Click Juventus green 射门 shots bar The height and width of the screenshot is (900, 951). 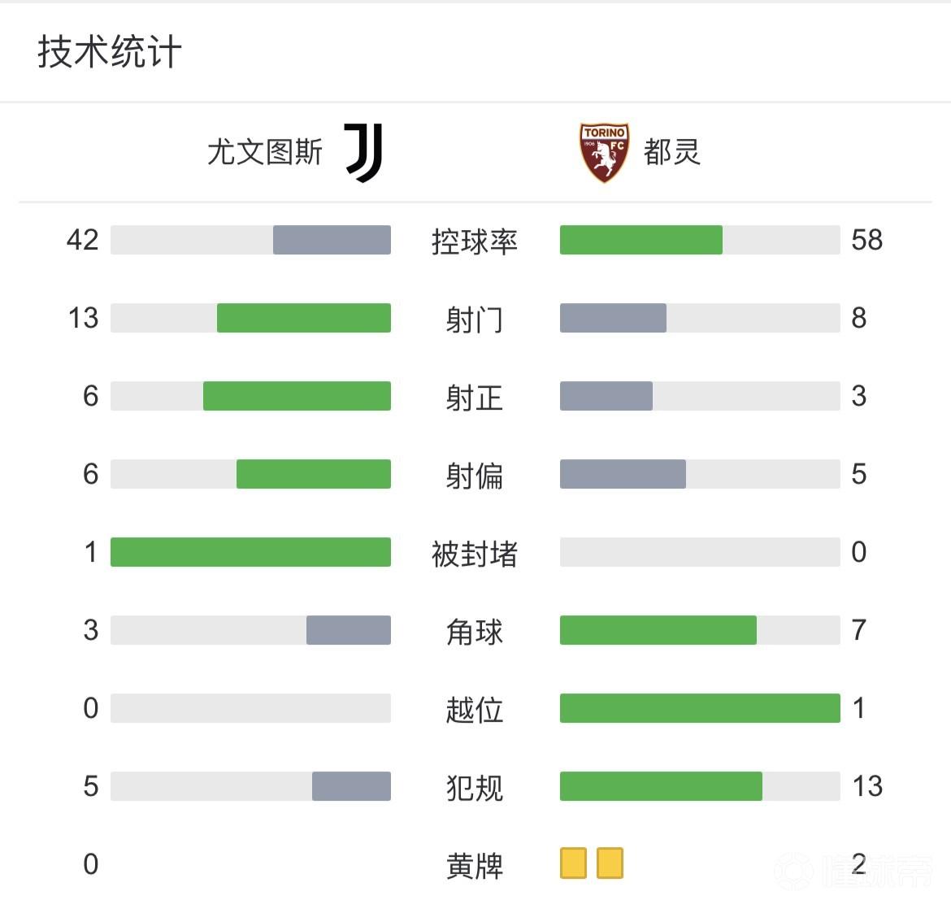pos(303,318)
